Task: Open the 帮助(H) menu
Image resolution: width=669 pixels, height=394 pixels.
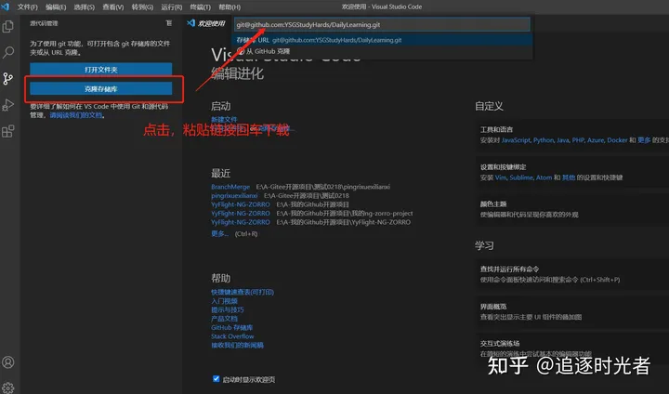Action: 230,7
